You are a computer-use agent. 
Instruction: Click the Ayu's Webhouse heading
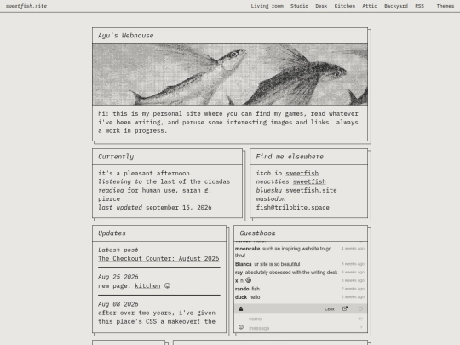point(125,36)
